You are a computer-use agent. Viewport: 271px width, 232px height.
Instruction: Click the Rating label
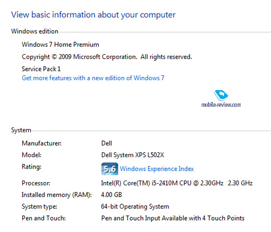tap(31, 166)
